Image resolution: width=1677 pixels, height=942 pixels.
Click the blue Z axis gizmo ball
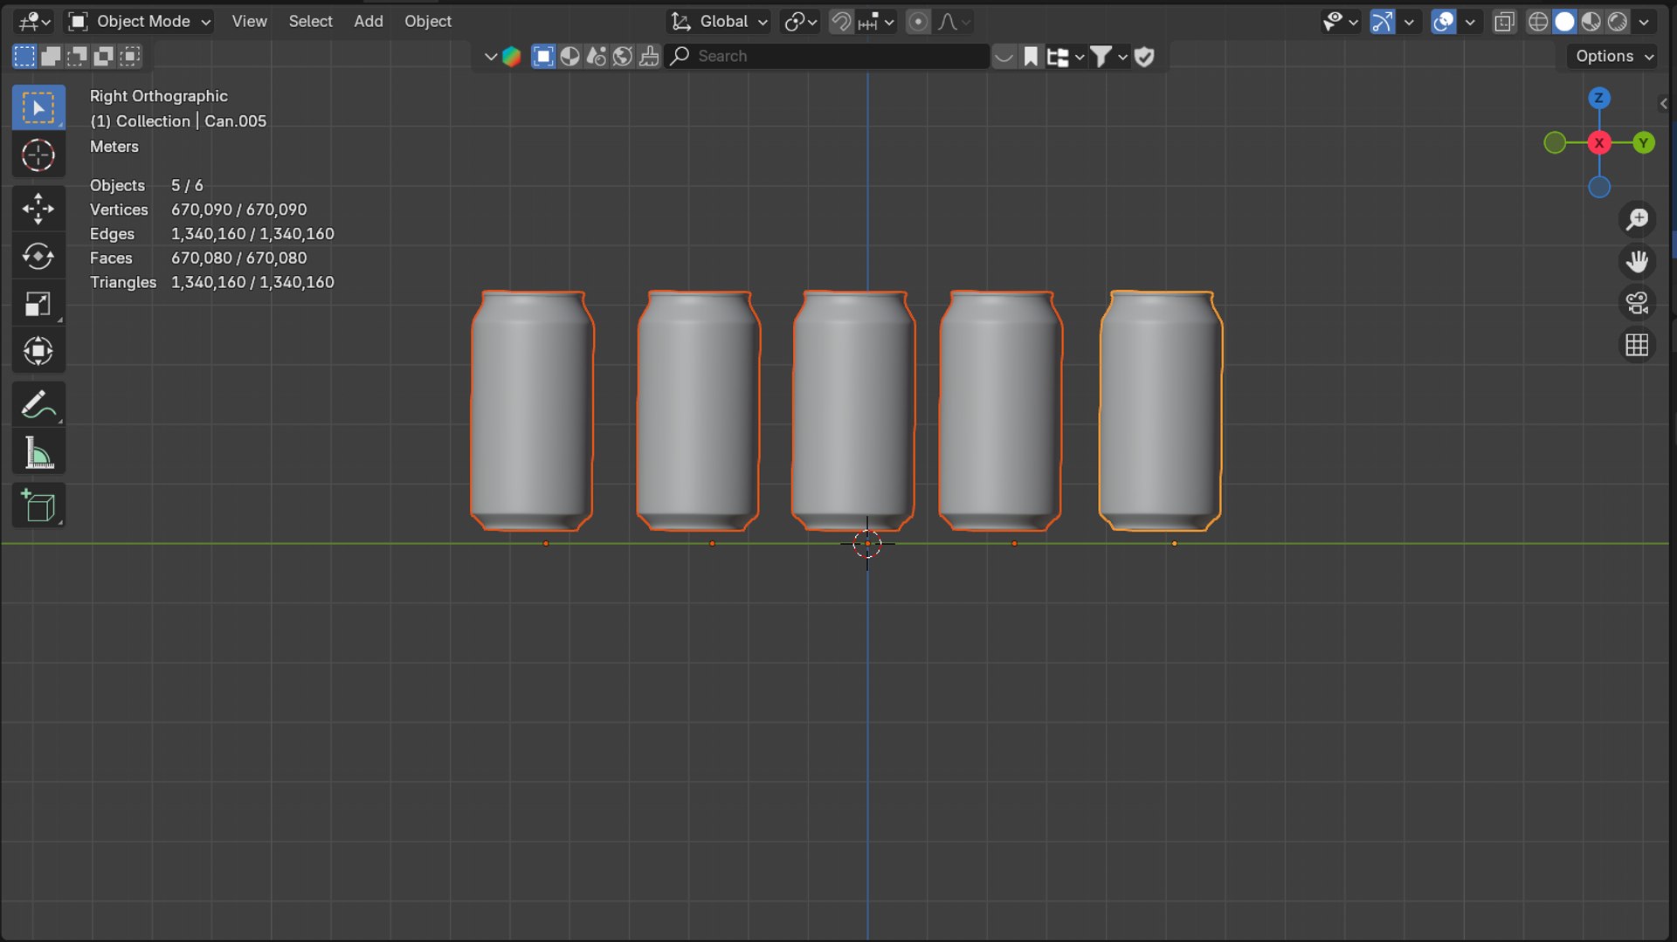coord(1599,98)
